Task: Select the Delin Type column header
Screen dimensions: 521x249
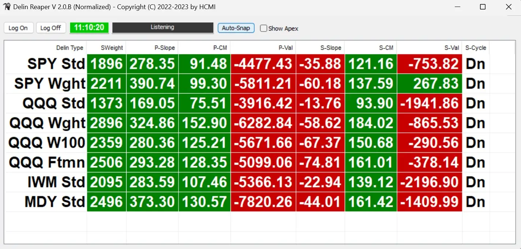Action: click(46, 48)
